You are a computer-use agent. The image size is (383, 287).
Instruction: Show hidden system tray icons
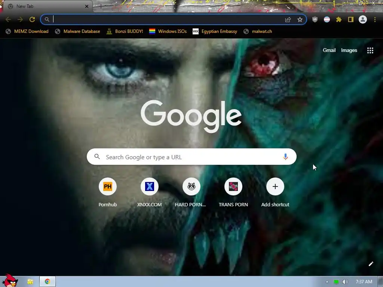(x=327, y=282)
